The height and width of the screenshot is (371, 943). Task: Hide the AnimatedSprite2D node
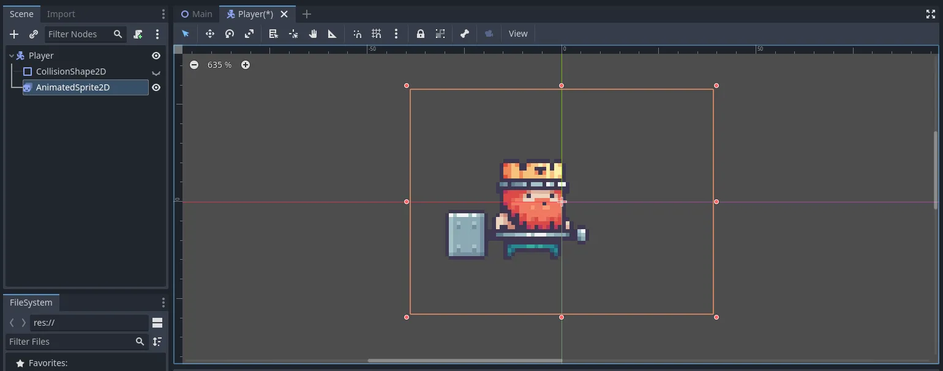click(156, 87)
